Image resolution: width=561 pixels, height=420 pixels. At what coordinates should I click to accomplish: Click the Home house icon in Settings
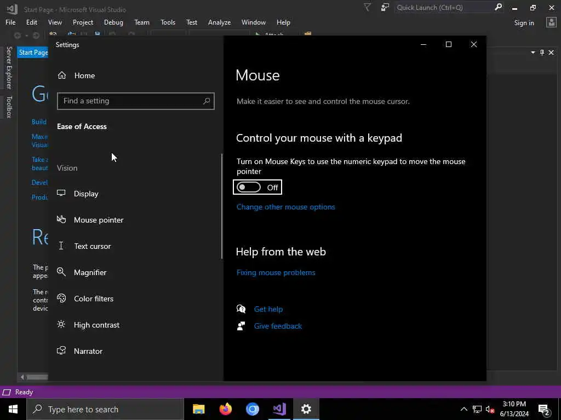[62, 75]
